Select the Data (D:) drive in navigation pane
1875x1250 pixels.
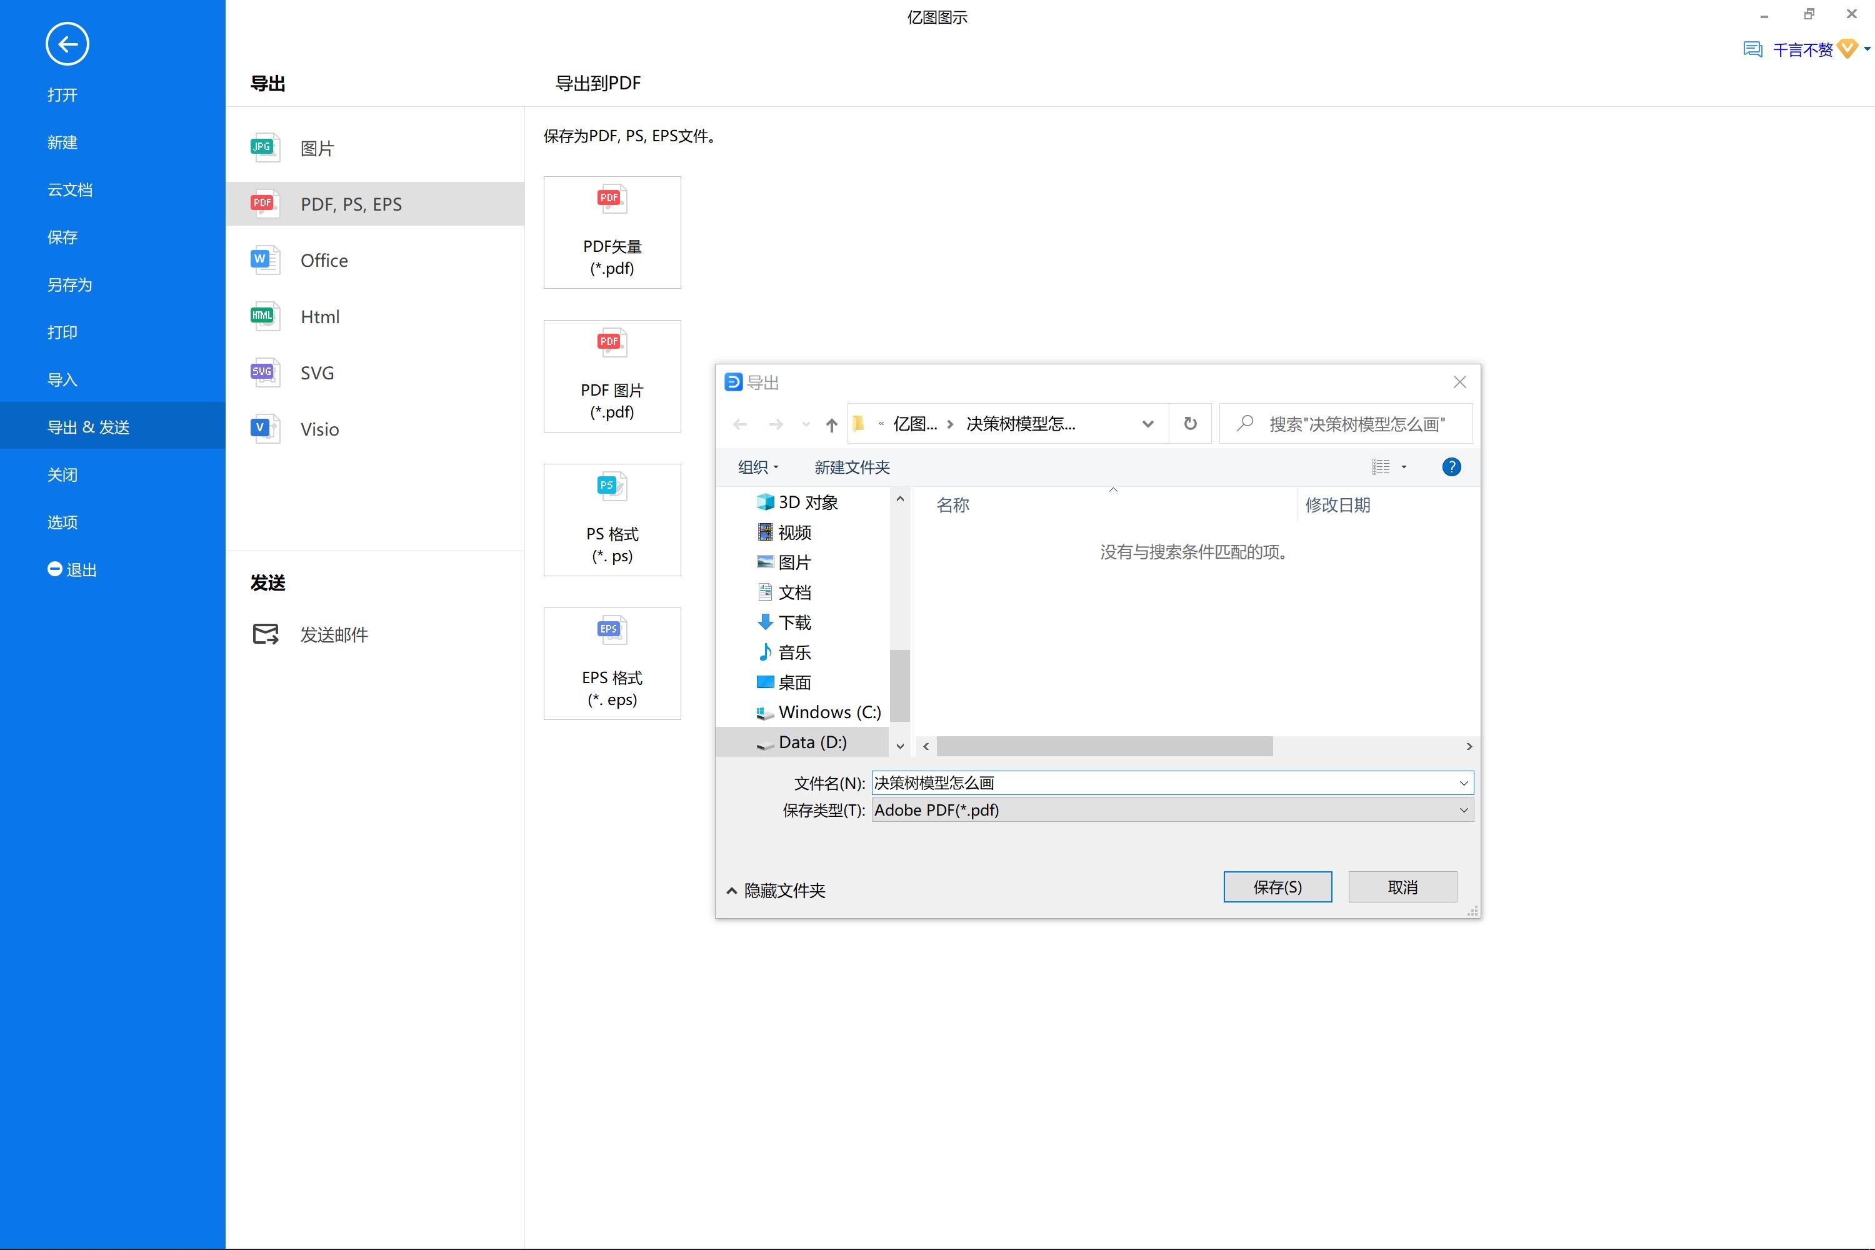(x=813, y=741)
